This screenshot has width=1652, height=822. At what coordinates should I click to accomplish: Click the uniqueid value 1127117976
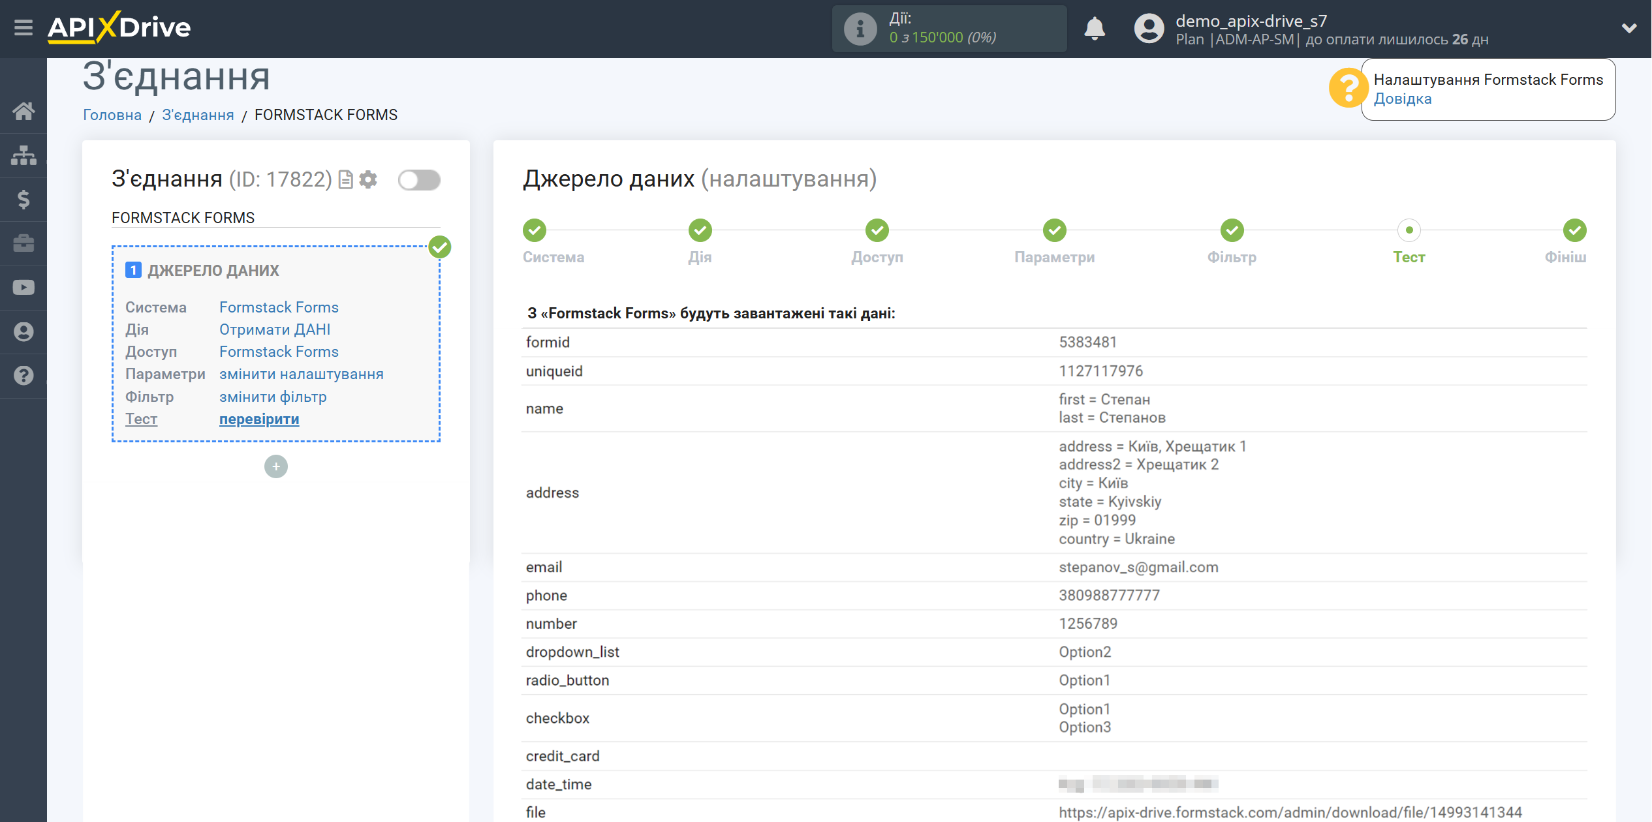[1101, 371]
